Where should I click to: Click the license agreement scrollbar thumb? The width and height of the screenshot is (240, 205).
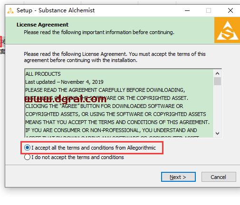click(x=217, y=81)
